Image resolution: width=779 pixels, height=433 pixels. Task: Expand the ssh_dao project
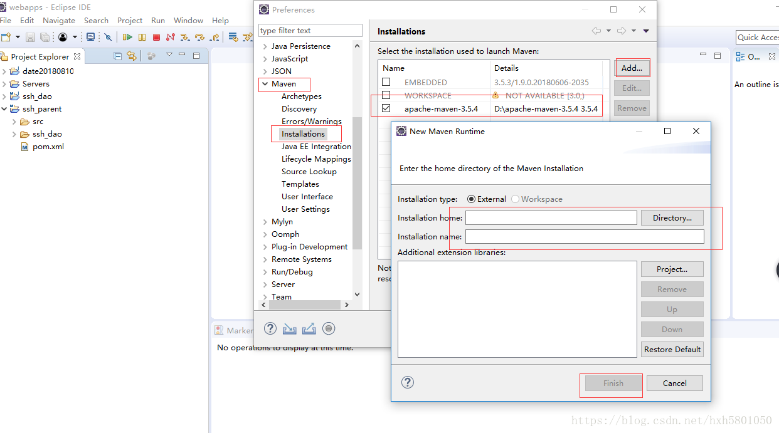click(4, 97)
